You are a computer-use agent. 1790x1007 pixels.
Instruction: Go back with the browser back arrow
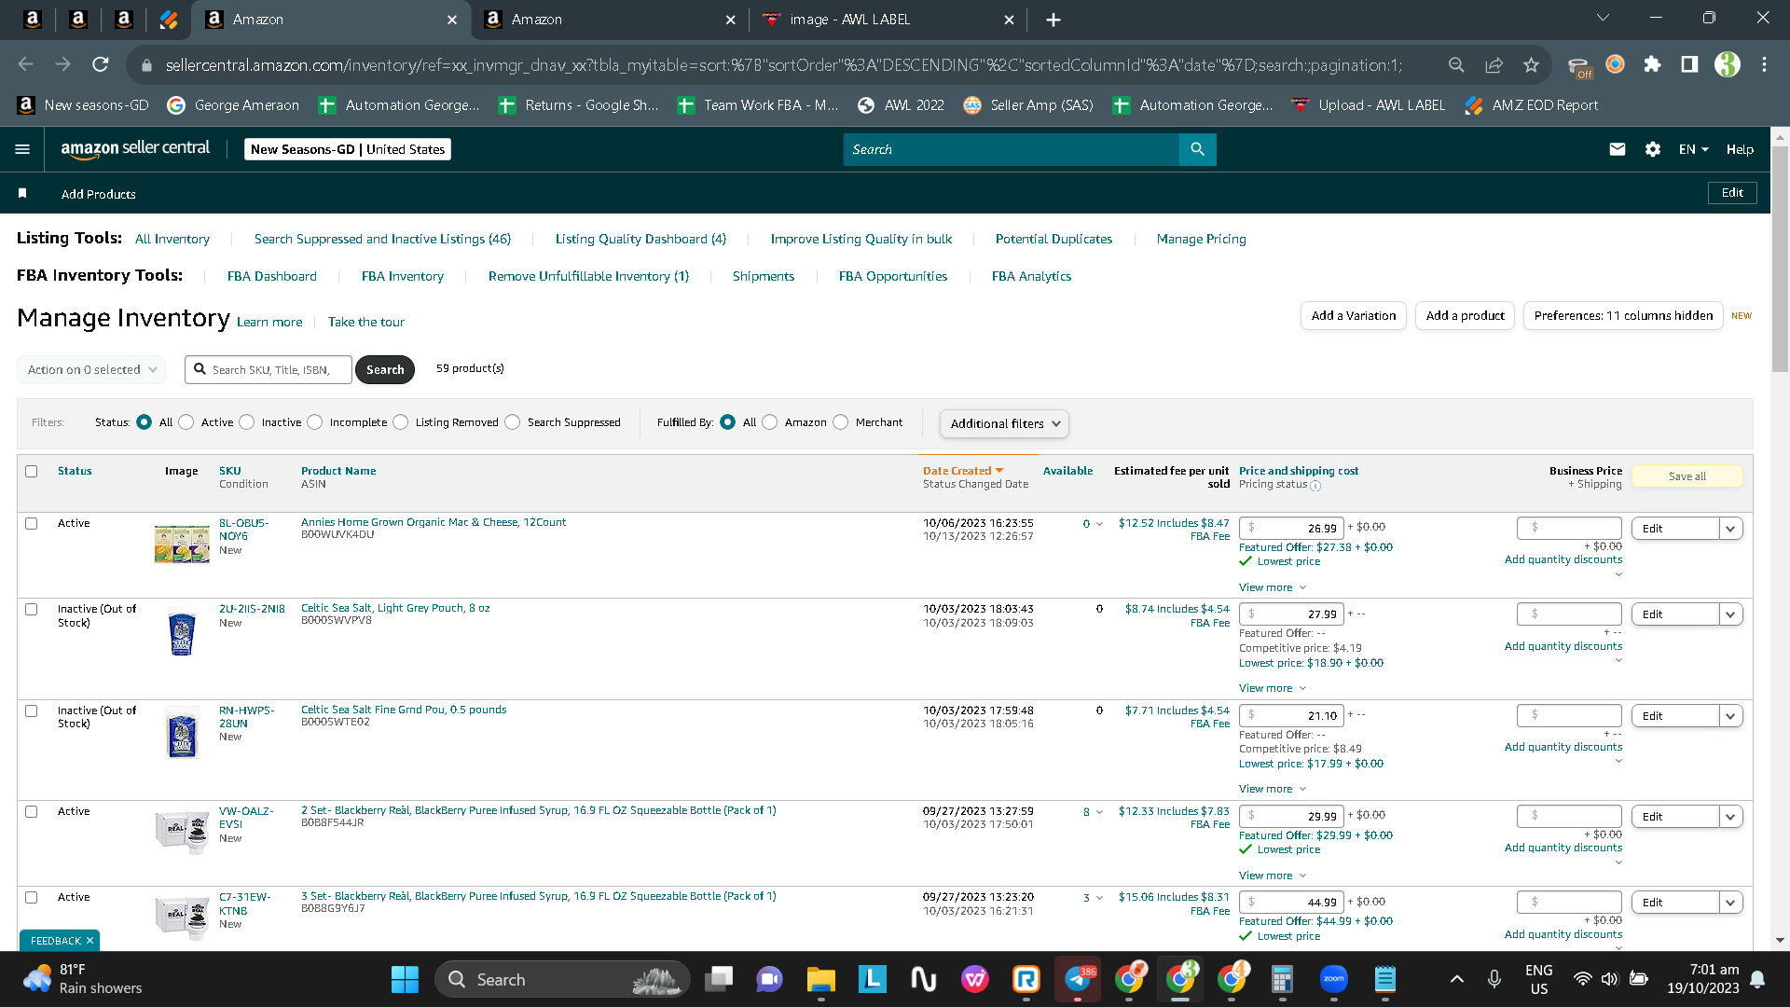26,64
